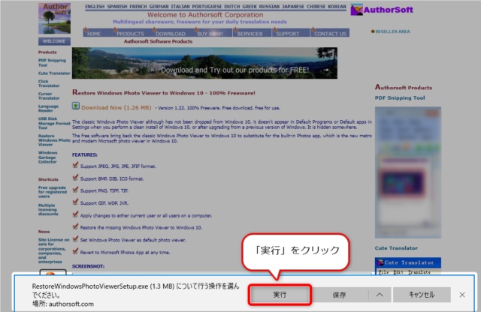Expand the save options chevron arrow
The height and width of the screenshot is (312, 481).
tap(380, 295)
